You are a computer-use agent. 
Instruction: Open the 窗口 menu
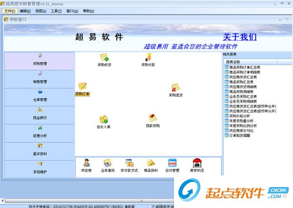click(x=72, y=11)
